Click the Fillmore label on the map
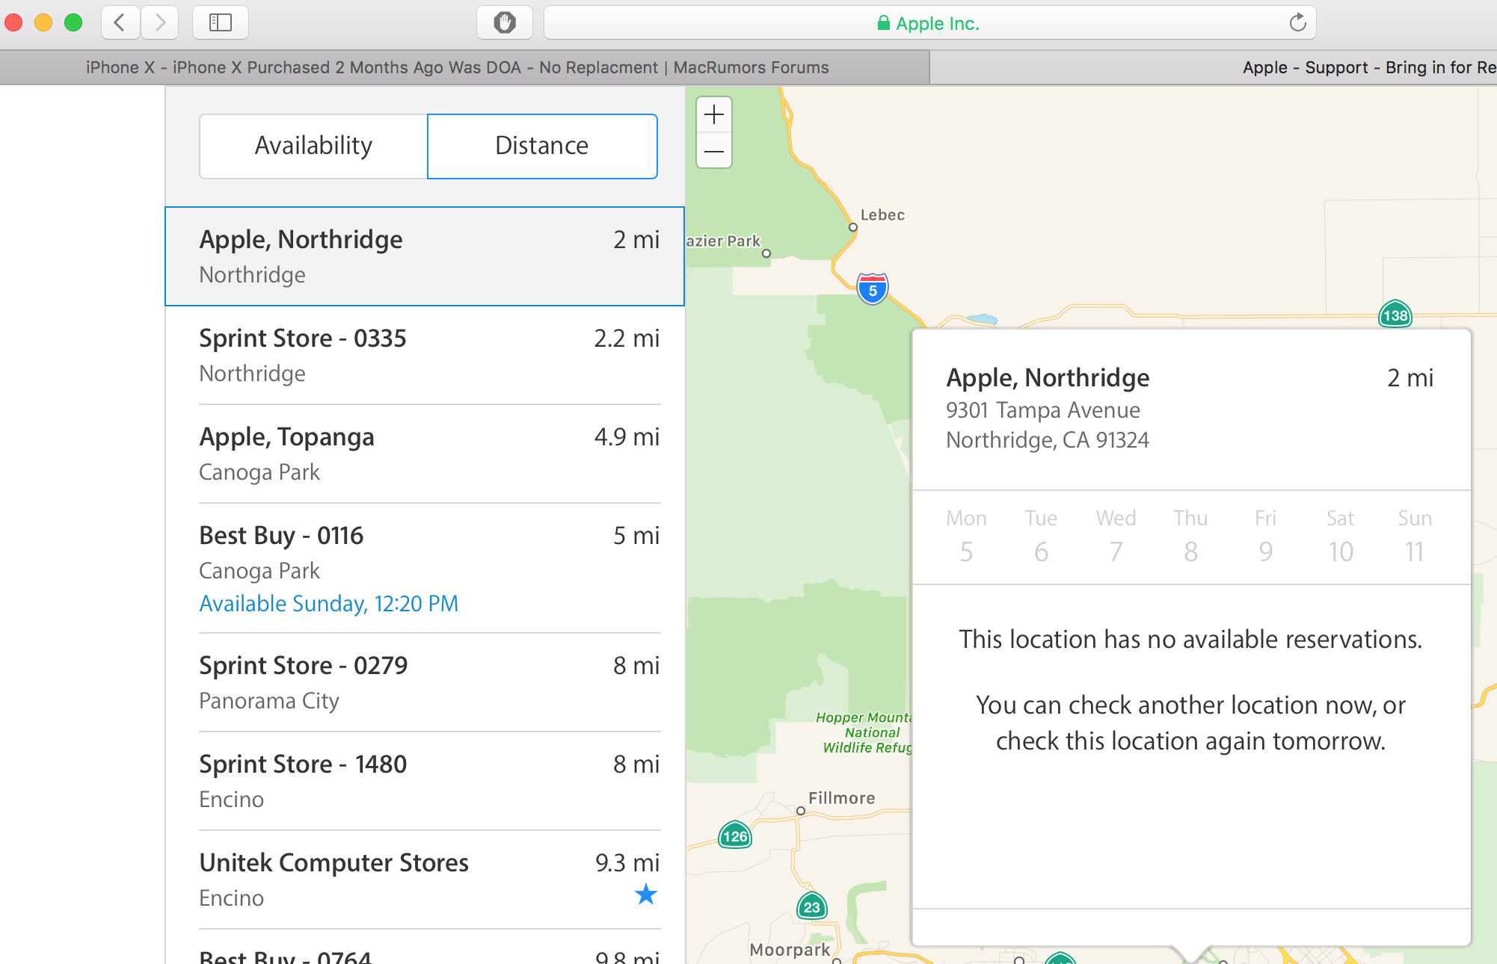 (x=841, y=798)
